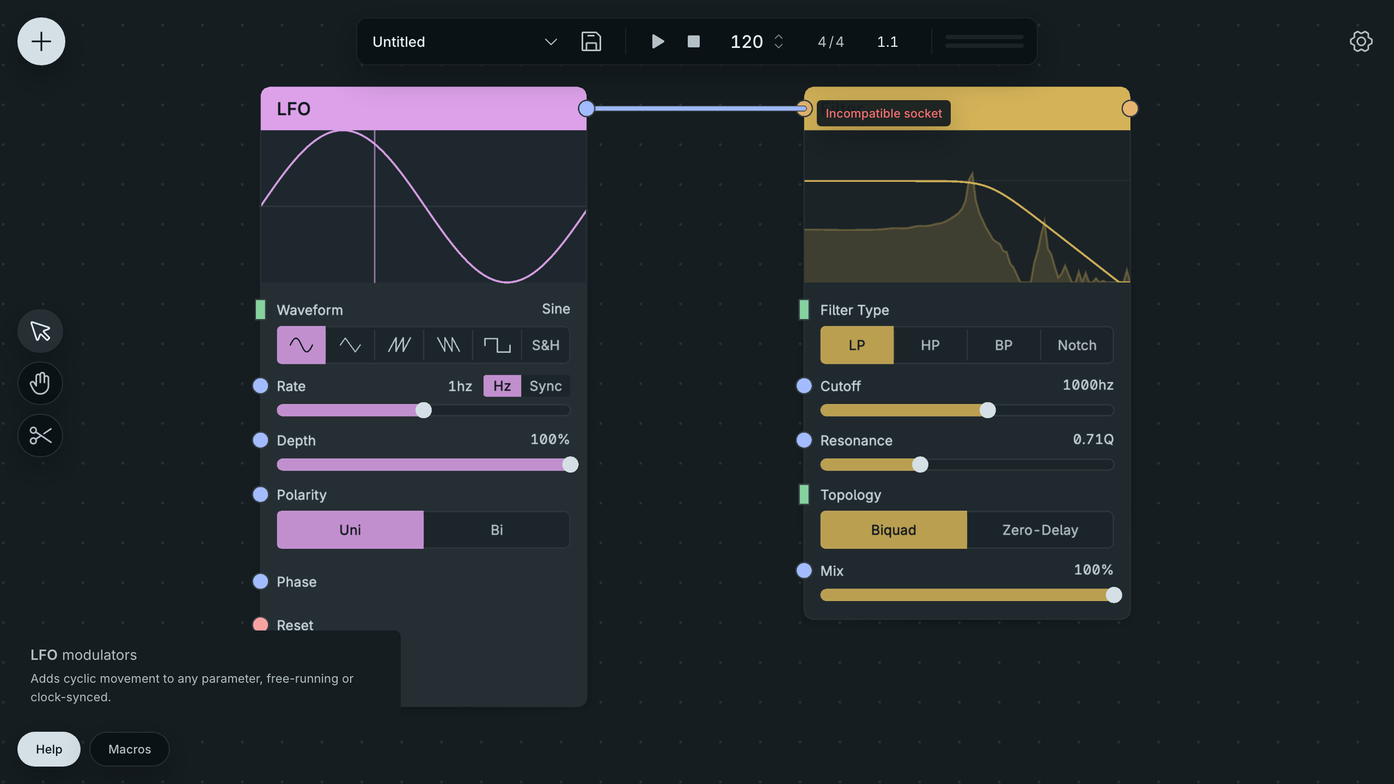Click the Filter module output socket

coord(1130,108)
